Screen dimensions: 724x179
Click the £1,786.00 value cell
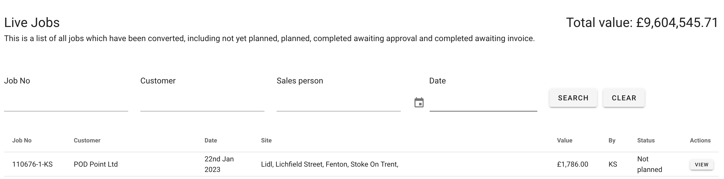tap(572, 164)
